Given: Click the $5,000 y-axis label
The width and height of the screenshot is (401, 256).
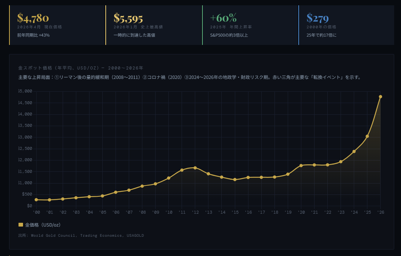Looking at the screenshot, I should click(x=25, y=91).
